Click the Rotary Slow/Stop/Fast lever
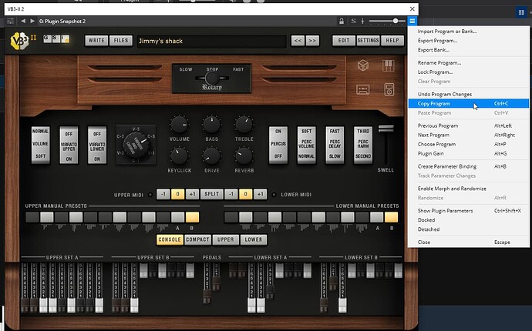The height and width of the screenshot is (331, 532). 212,79
